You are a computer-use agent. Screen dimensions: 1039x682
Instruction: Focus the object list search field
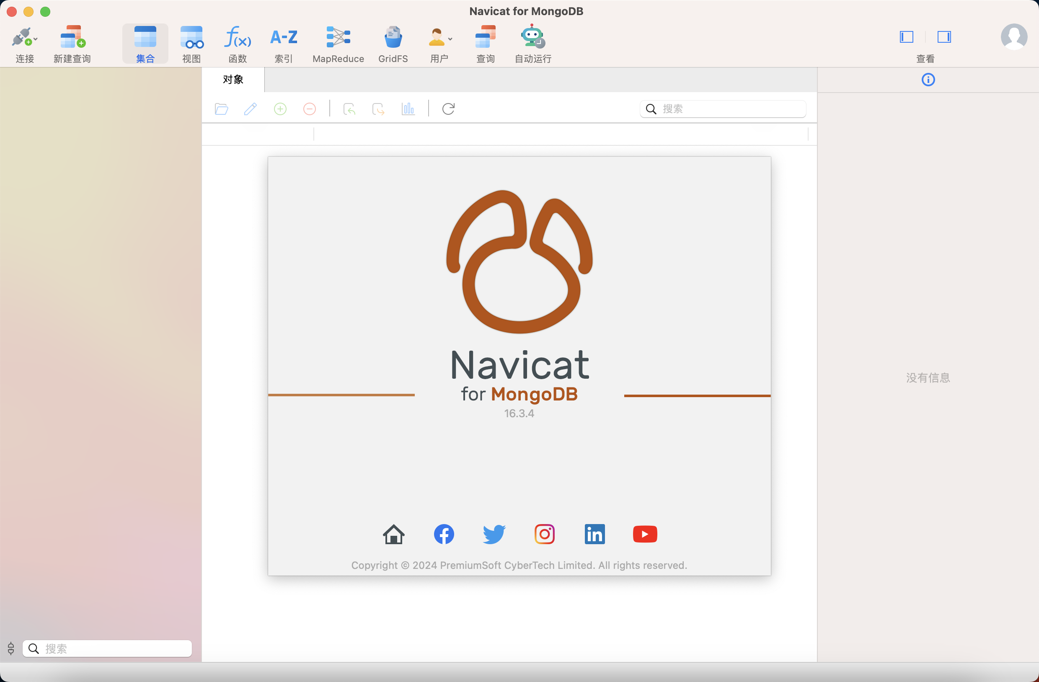[723, 109]
